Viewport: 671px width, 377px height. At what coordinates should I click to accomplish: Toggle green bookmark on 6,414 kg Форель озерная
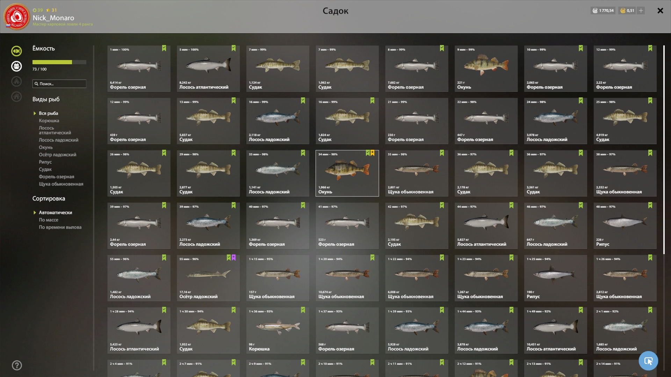[x=164, y=48]
